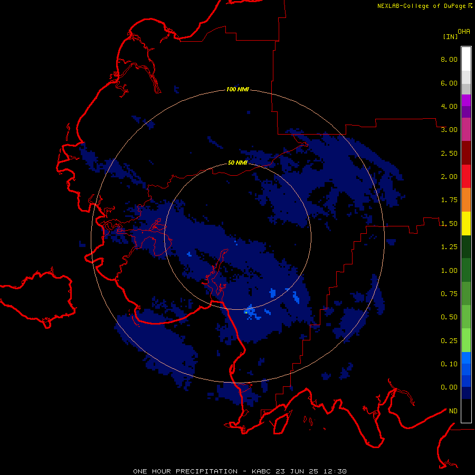The image size is (475, 475).
Task: Pick the white swatch at legend top
Action: point(466,59)
